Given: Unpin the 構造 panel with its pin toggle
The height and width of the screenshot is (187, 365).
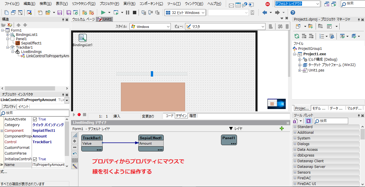Looking at the screenshot, I should click(x=63, y=19).
